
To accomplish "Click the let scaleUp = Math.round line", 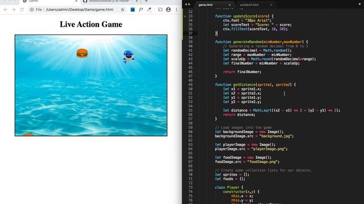I will pos(269,59).
